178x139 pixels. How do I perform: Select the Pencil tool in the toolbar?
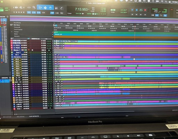click(61, 8)
